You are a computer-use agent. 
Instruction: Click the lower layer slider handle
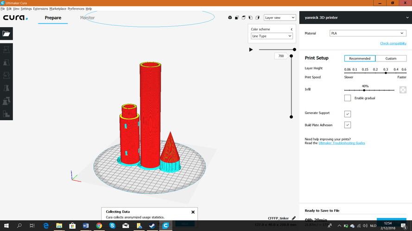pyautogui.click(x=291, y=117)
